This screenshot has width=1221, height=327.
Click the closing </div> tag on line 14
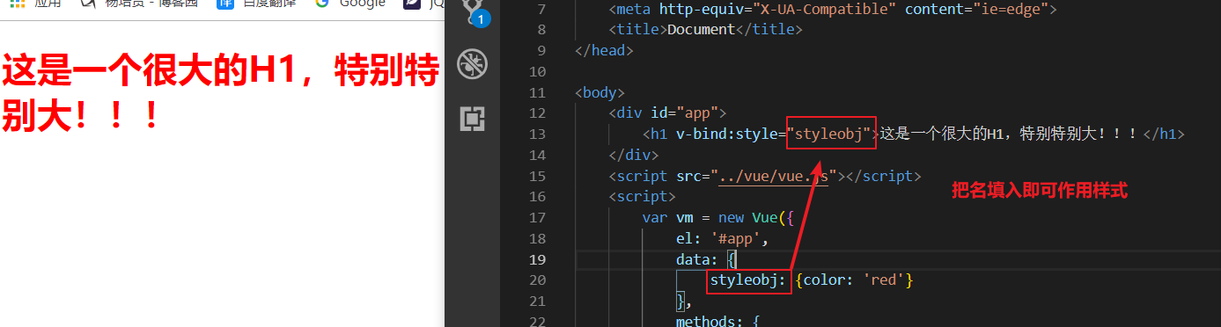pos(633,155)
